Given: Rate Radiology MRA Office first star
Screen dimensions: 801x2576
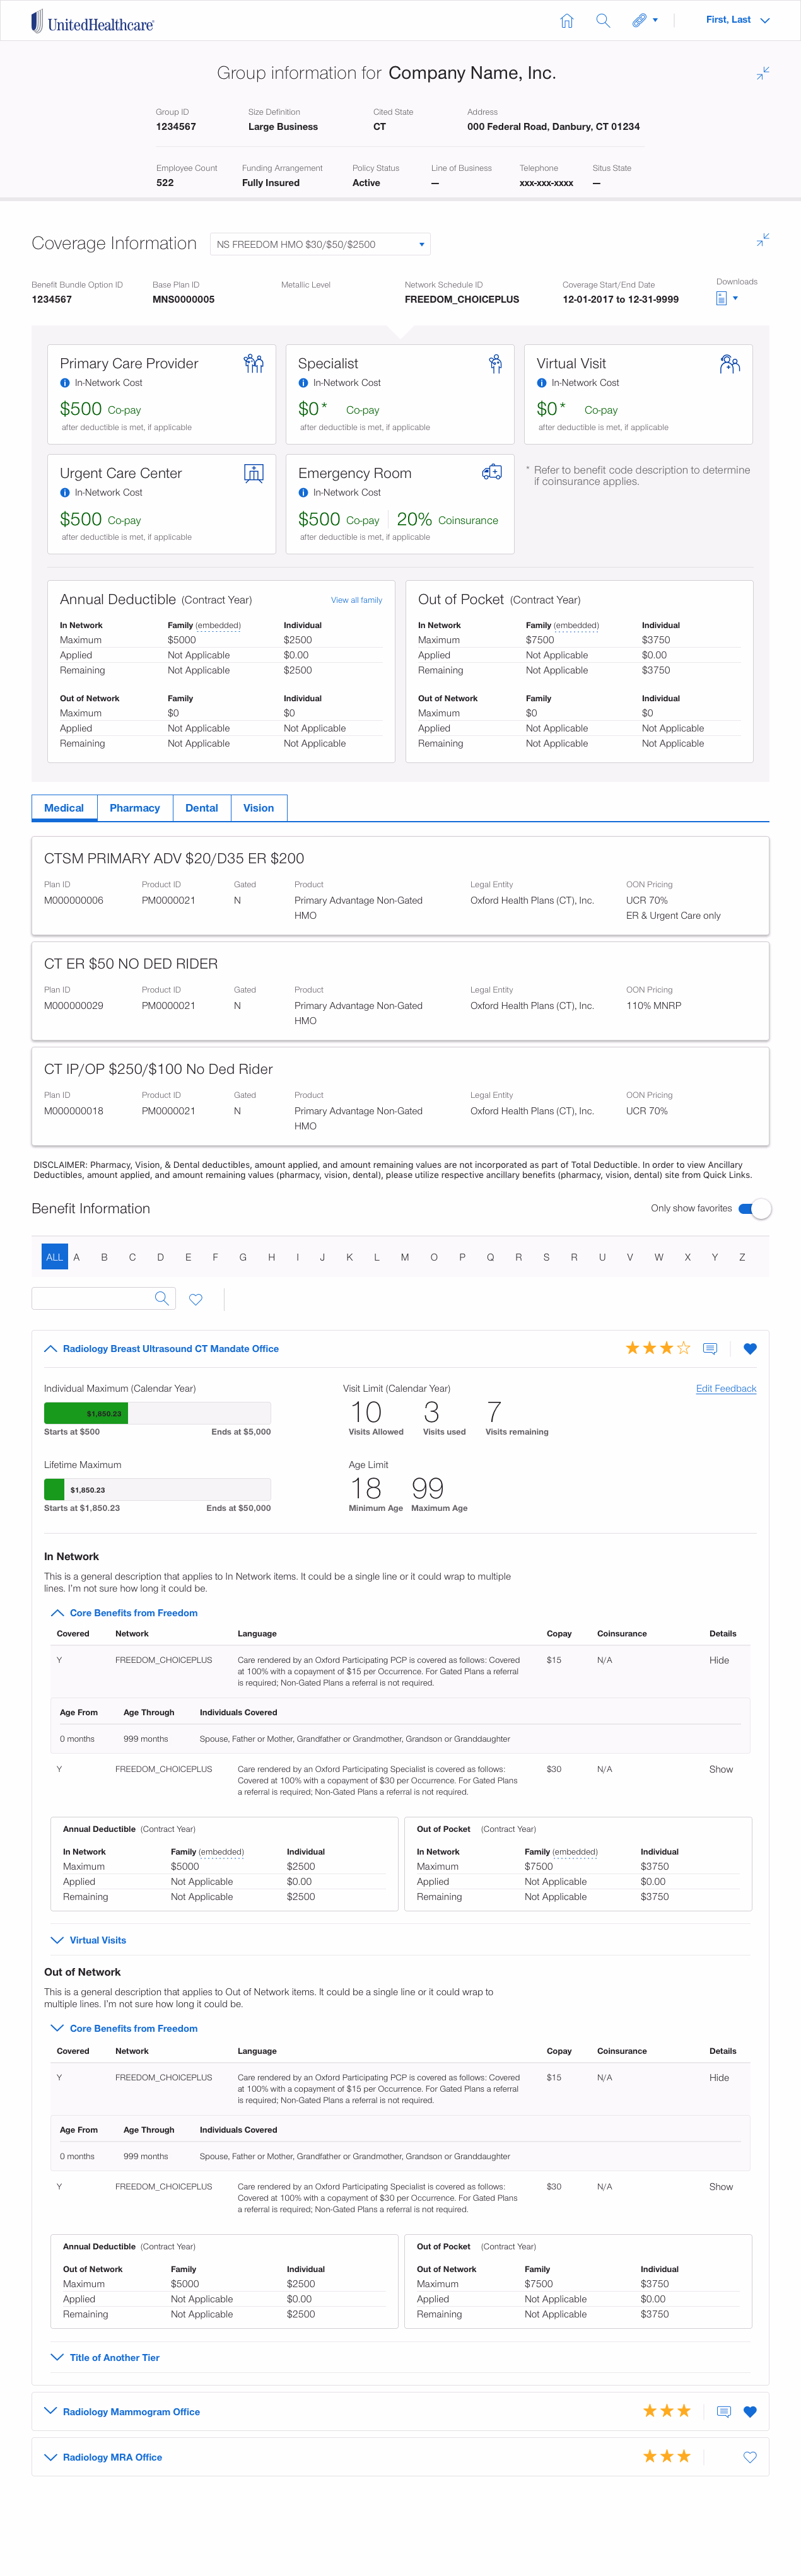Looking at the screenshot, I should pyautogui.click(x=650, y=2456).
